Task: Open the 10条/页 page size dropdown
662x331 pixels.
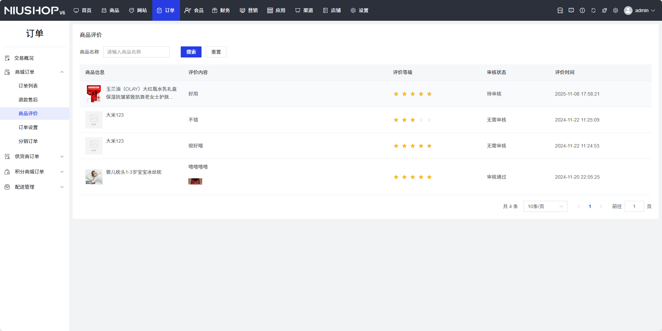Action: click(x=545, y=206)
